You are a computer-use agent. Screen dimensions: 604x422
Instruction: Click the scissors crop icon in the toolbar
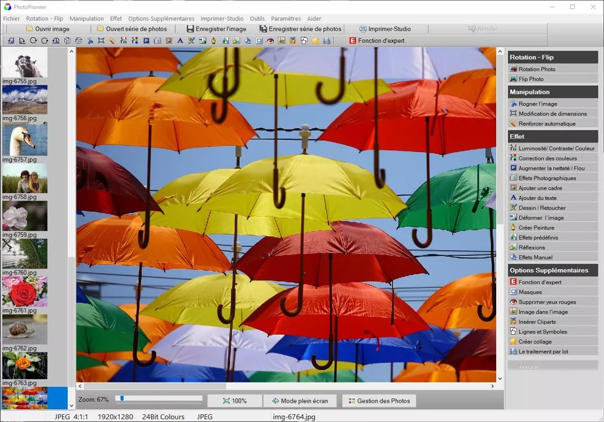pos(90,41)
